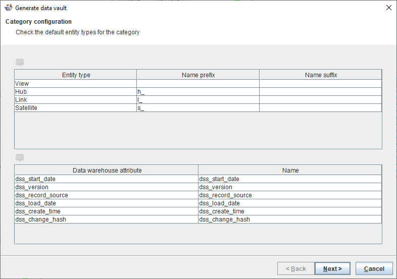Select the dss_record_source attribute row

[x=106, y=195]
